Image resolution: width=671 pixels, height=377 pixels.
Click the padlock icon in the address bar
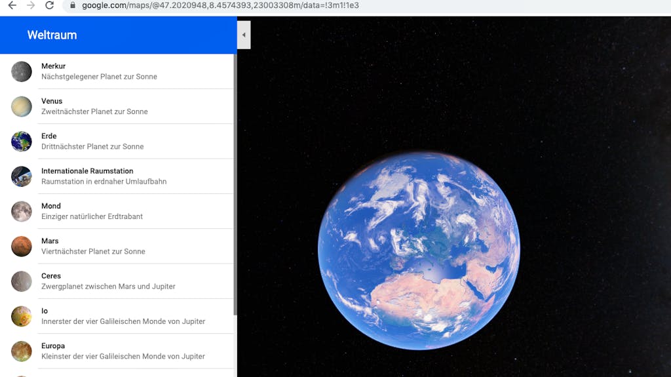(x=73, y=5)
